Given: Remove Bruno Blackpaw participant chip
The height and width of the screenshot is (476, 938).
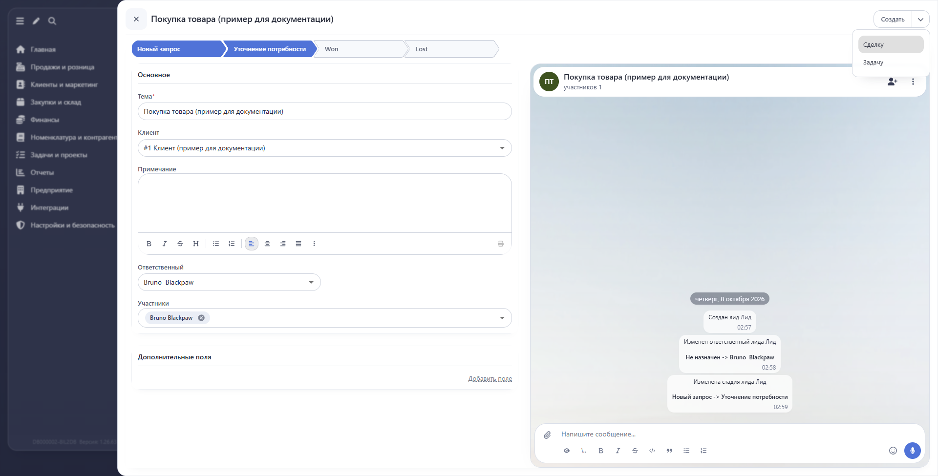Looking at the screenshot, I should tap(201, 318).
